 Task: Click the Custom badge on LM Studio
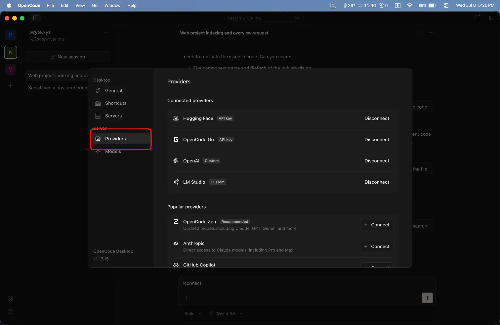coord(218,182)
